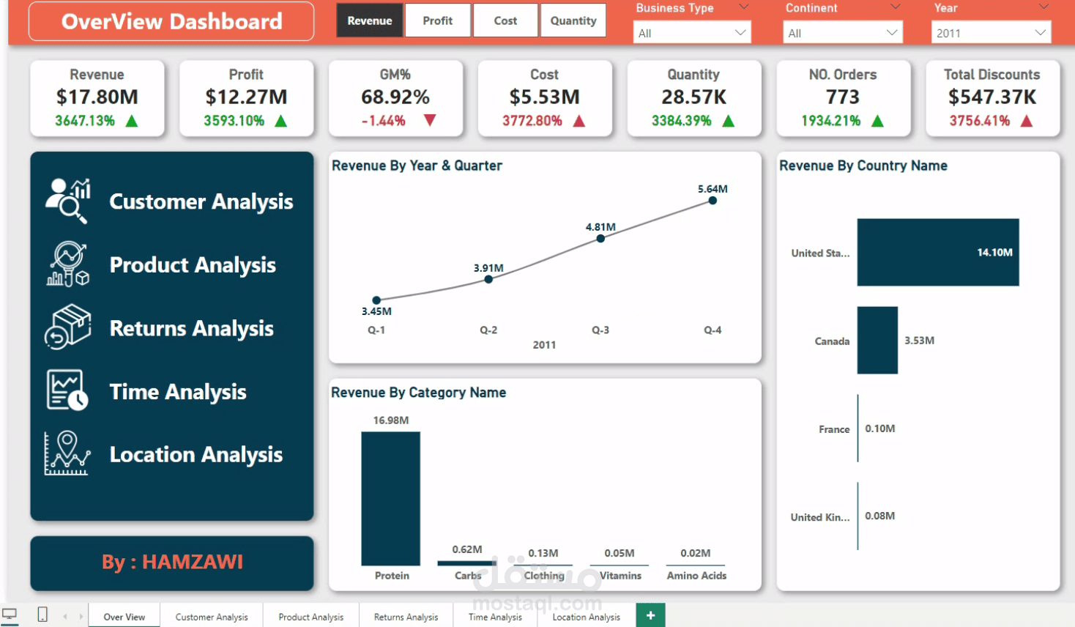1075x627 pixels.
Task: Click the Revenue By Category Name title
Action: (418, 393)
